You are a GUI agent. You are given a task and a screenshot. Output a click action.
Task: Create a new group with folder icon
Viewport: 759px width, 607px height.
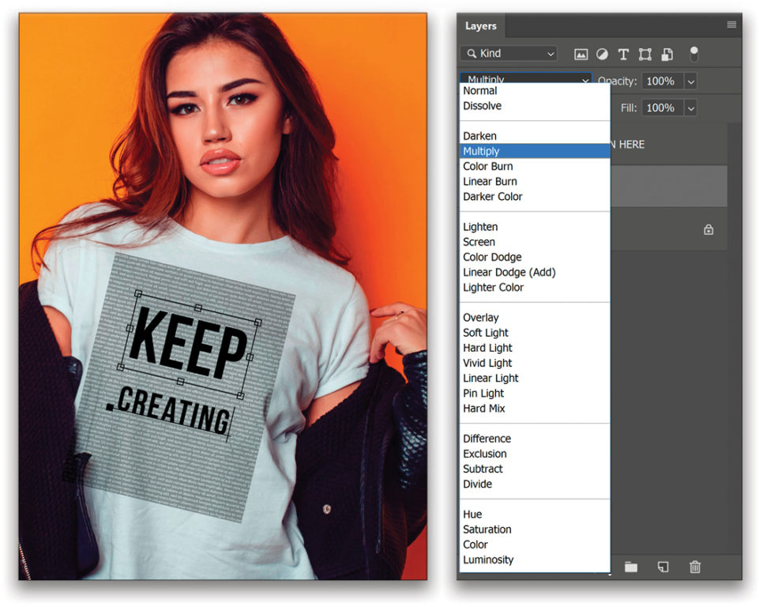click(630, 567)
